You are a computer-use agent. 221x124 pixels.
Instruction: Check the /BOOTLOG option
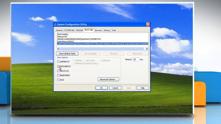[x=58, y=71]
